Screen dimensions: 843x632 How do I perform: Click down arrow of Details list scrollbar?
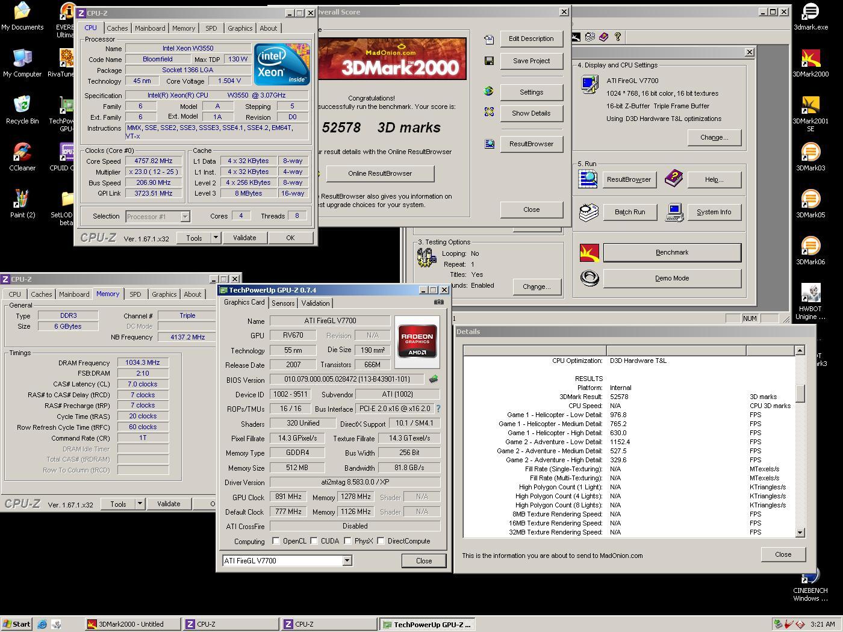coord(800,533)
